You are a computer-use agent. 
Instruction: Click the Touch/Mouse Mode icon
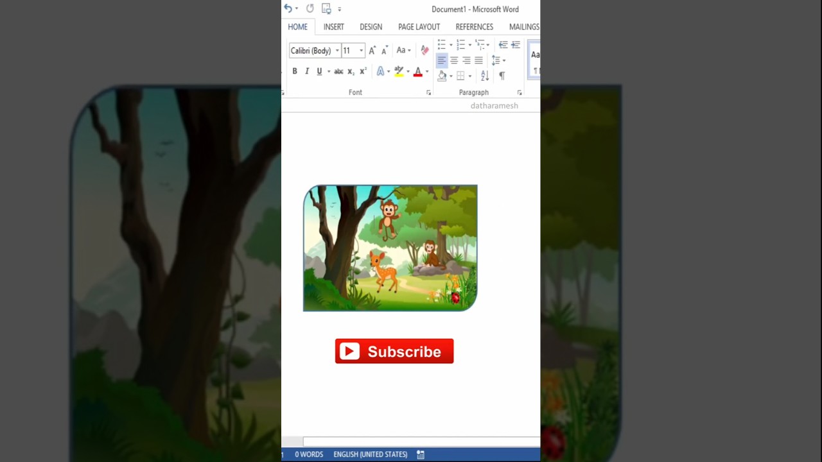326,8
